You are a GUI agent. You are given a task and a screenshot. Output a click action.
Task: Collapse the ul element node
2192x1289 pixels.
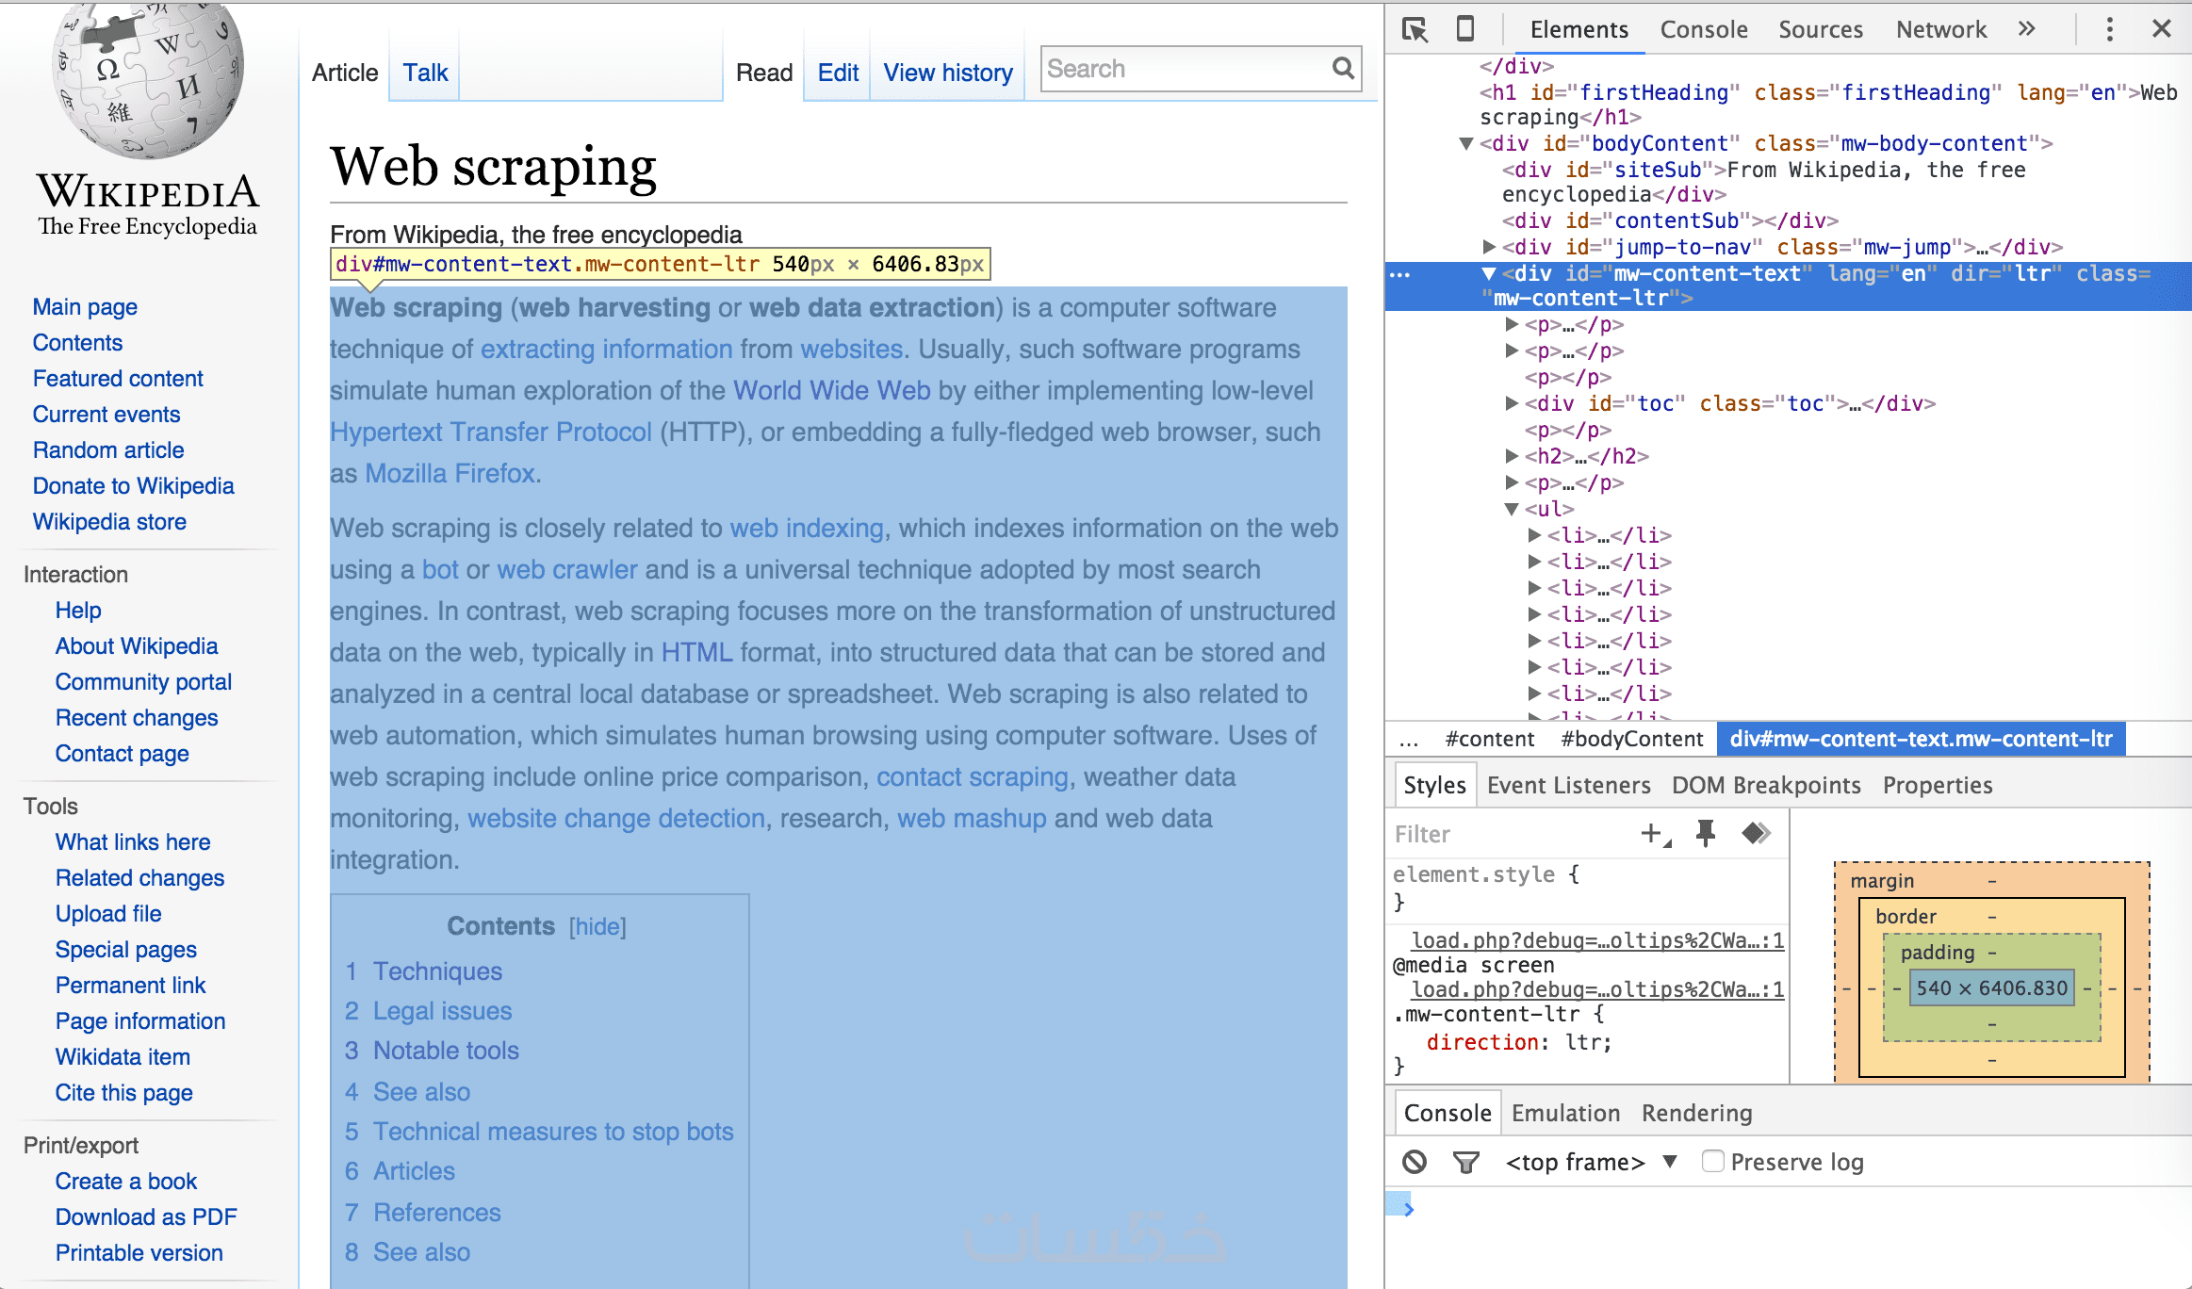[x=1512, y=509]
